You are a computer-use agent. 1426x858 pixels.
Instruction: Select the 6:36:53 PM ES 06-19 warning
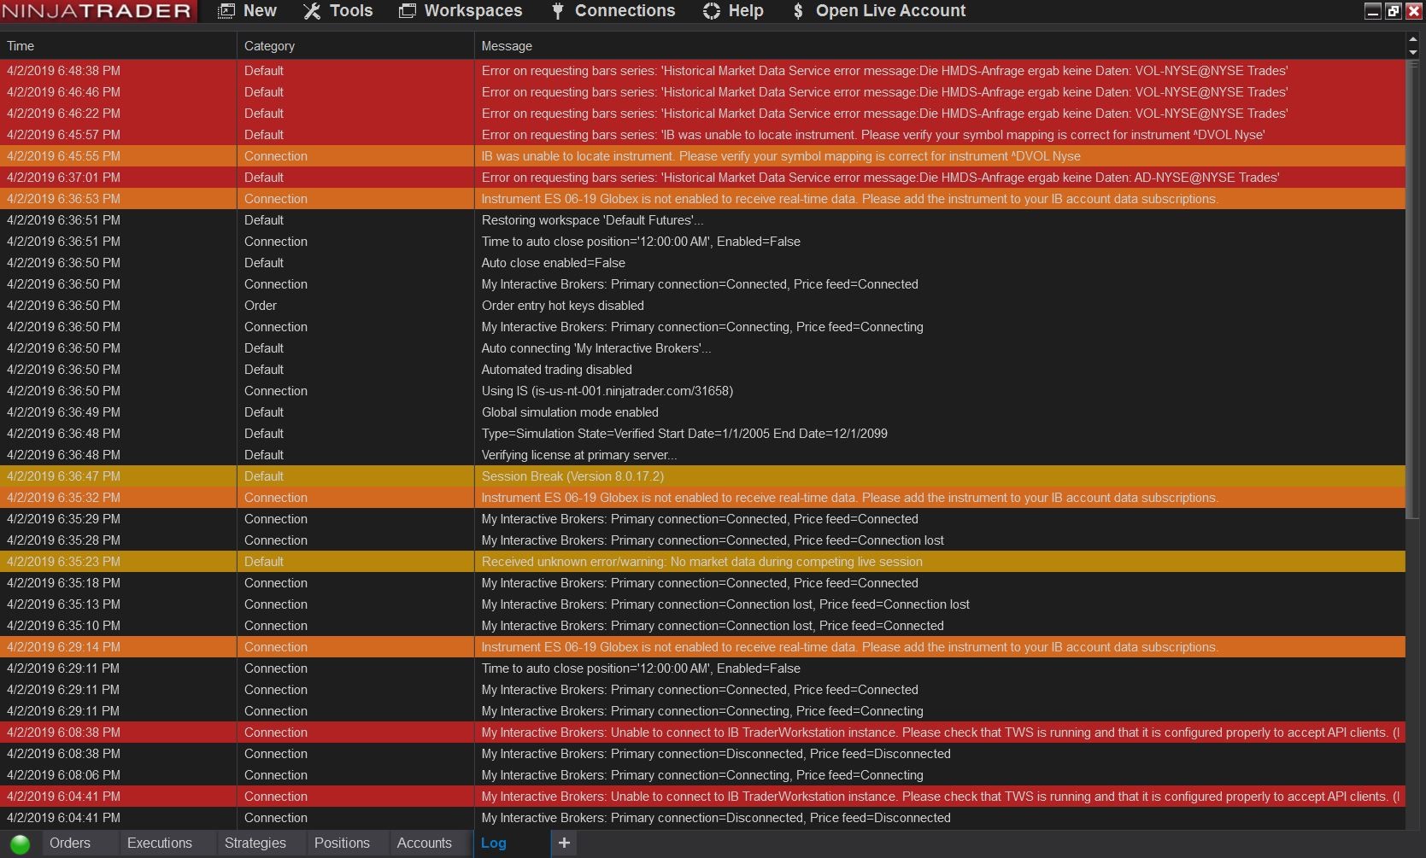pos(702,199)
